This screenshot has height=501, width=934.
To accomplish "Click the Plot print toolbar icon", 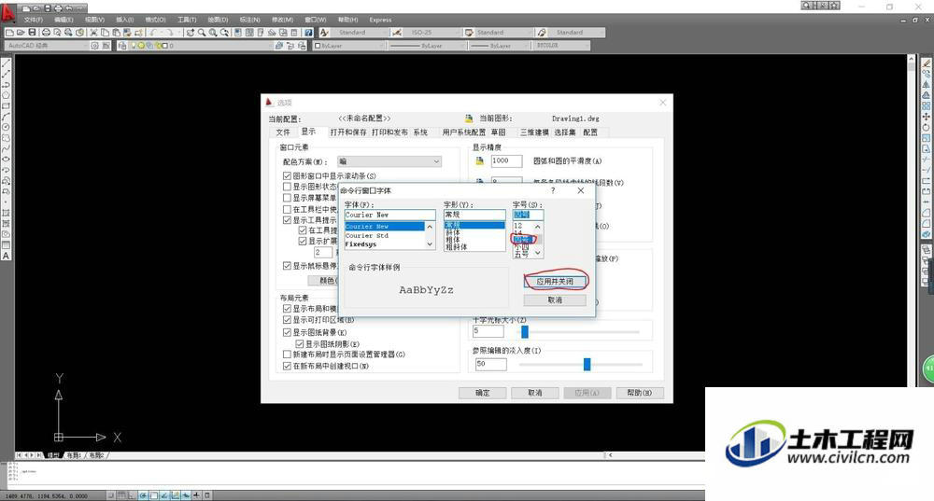I will click(46, 33).
